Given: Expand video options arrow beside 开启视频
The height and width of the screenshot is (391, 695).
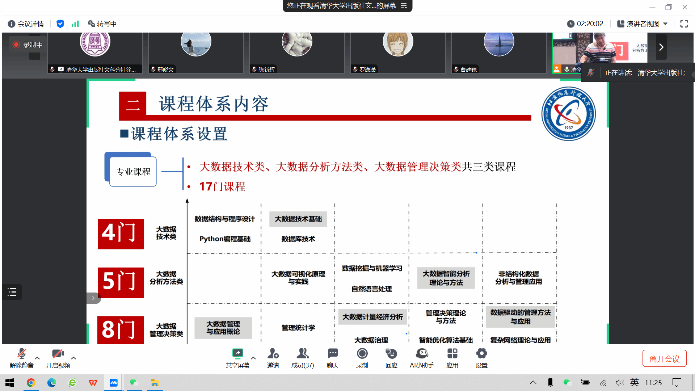Looking at the screenshot, I should 73,358.
